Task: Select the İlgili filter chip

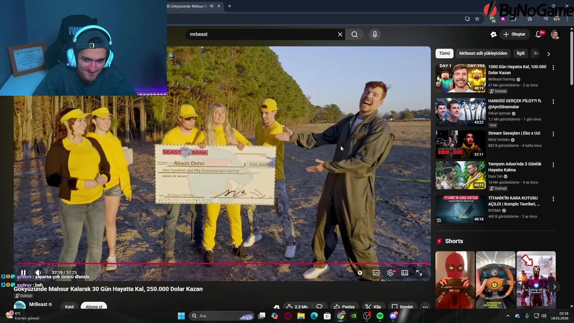Action: click(520, 53)
